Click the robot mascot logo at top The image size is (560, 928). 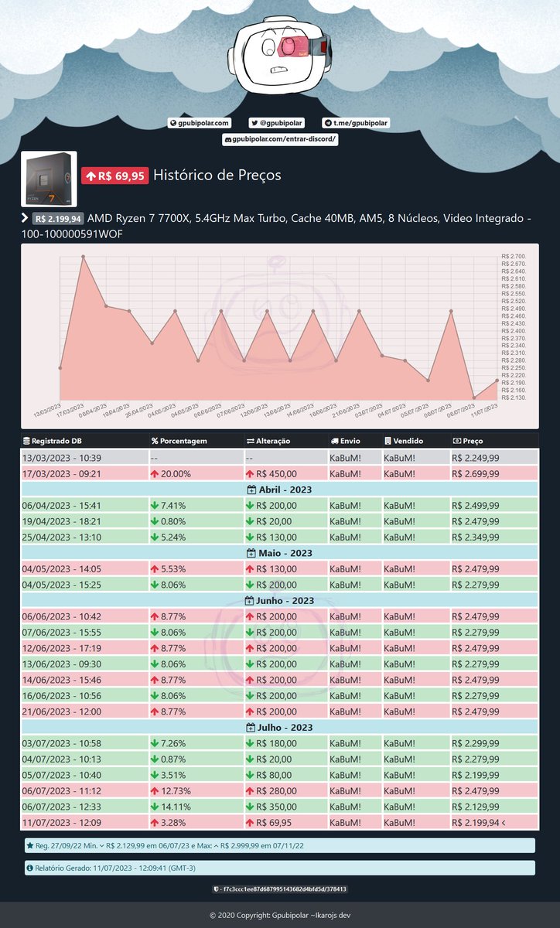(279, 55)
